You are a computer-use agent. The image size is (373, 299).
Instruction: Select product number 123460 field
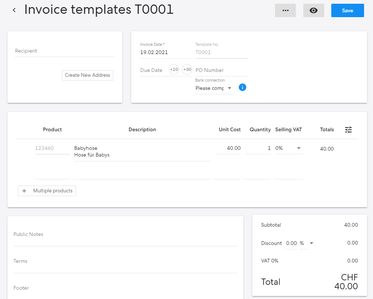[x=52, y=148]
